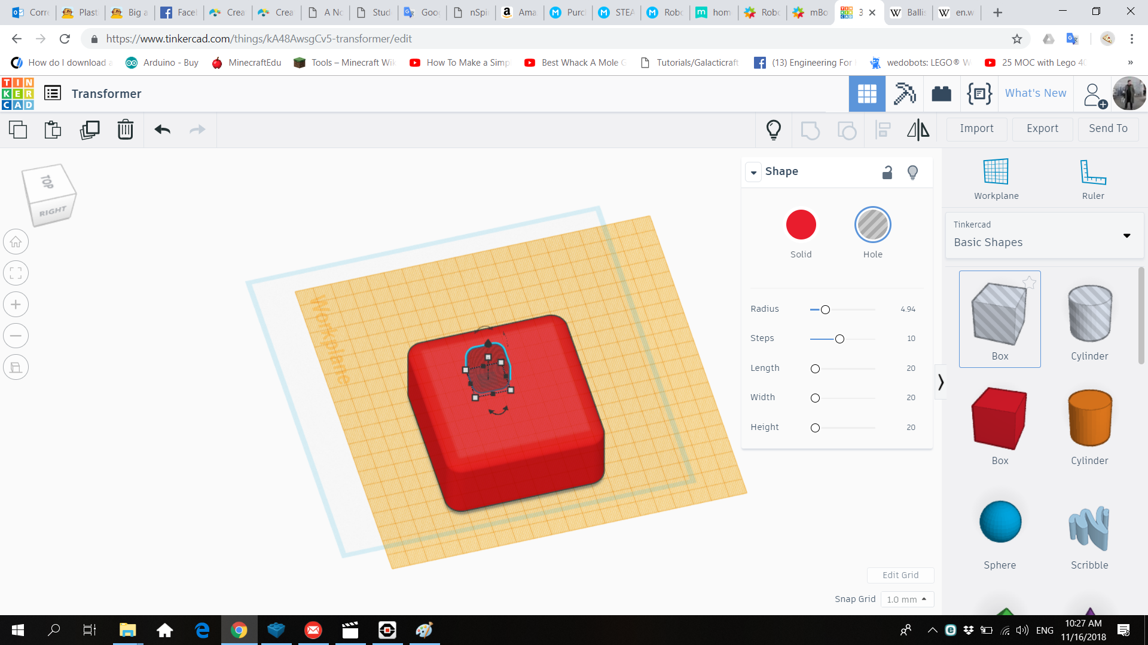This screenshot has height=645, width=1148.
Task: Click the Radius slider handle
Action: [825, 309]
